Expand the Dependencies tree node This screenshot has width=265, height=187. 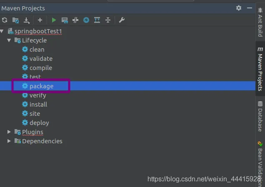tap(9, 141)
